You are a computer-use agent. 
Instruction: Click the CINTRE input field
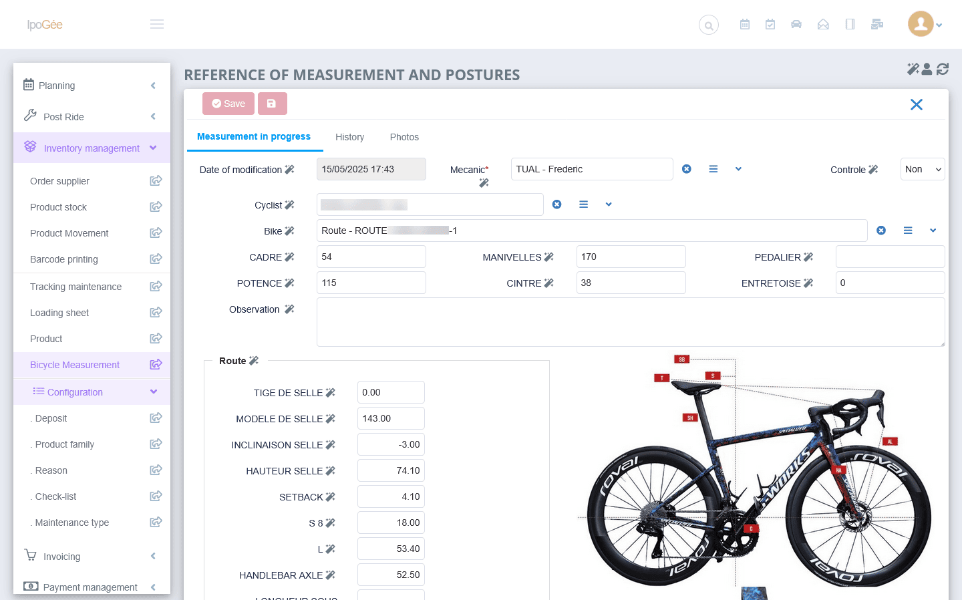631,283
